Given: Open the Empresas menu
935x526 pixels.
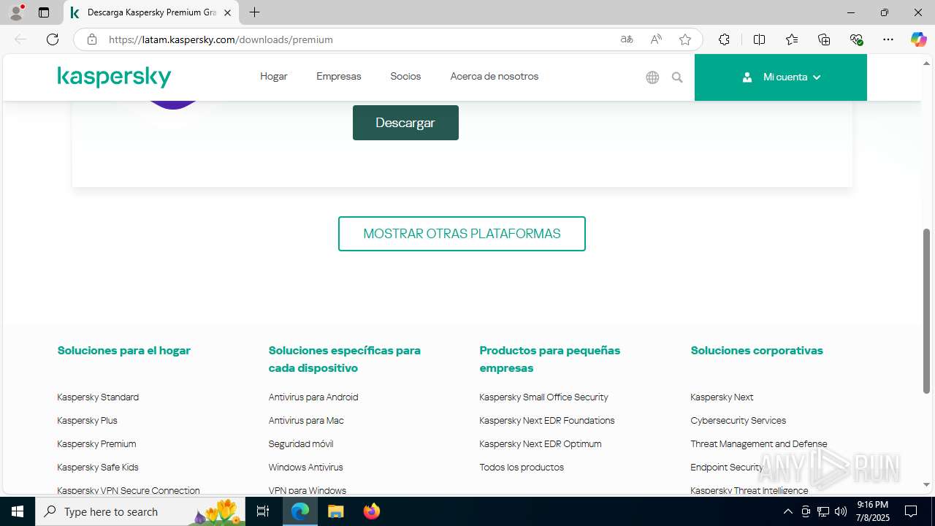Looking at the screenshot, I should 339,76.
